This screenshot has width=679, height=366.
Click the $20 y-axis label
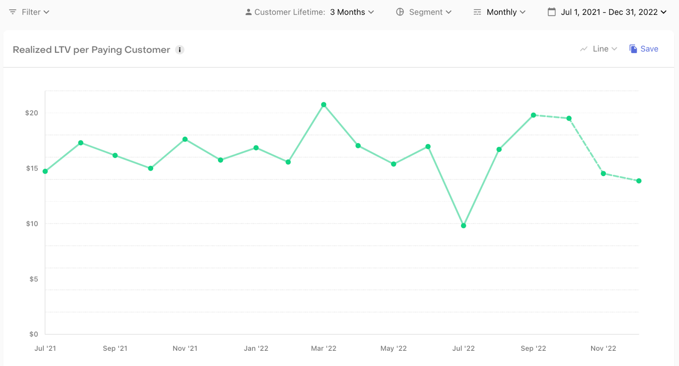[x=31, y=113]
